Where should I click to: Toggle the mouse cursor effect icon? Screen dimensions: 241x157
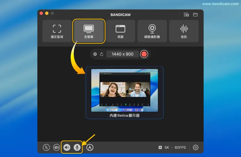[x=46, y=147]
